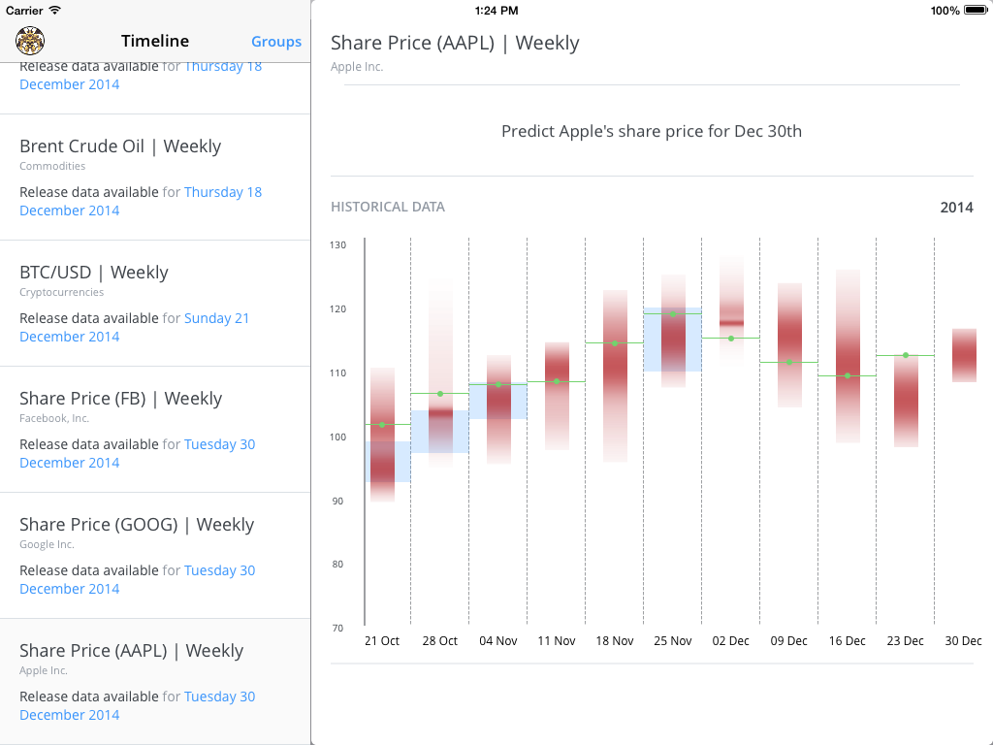Open the Share Price (FB) Weekly entry
The width and height of the screenshot is (993, 745).
(x=120, y=399)
